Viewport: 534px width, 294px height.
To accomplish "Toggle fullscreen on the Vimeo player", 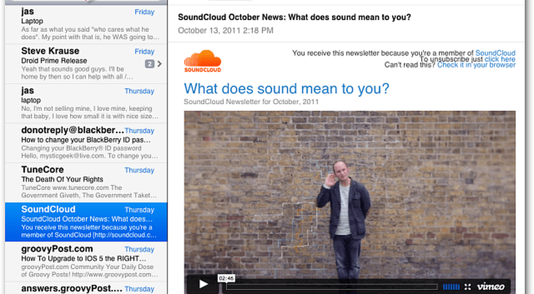I will [468, 287].
